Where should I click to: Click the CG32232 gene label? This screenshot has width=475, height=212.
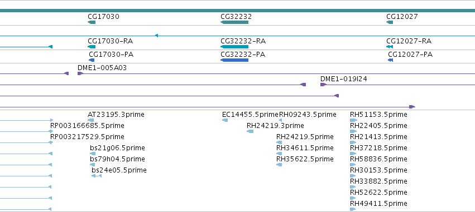(x=236, y=17)
